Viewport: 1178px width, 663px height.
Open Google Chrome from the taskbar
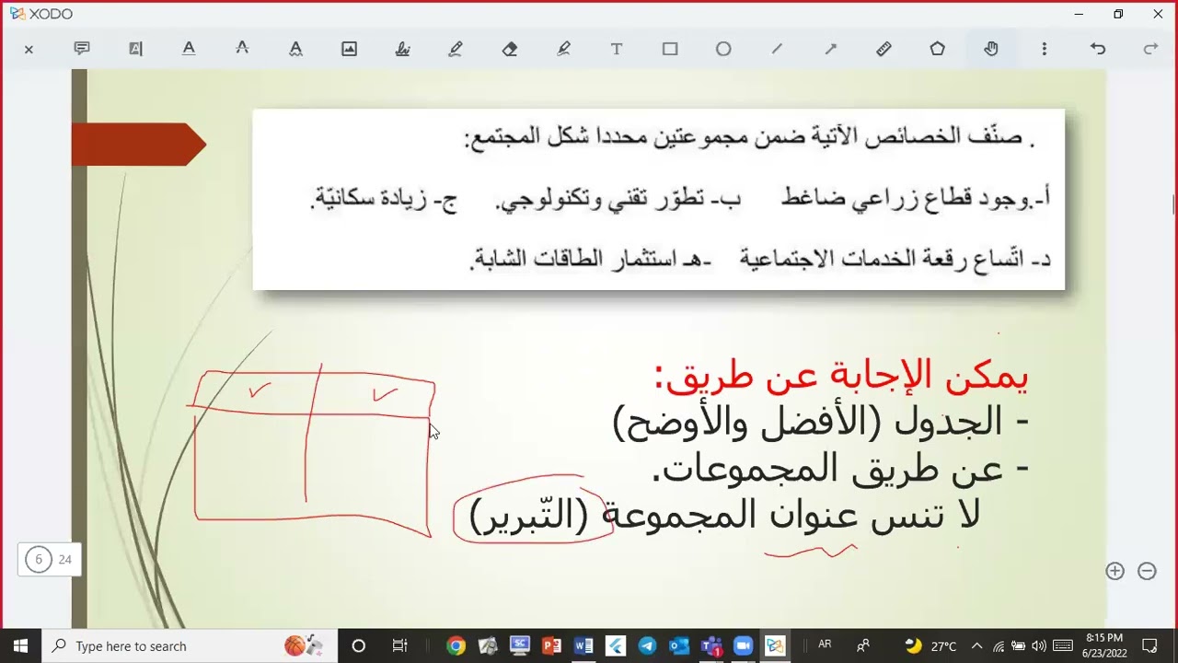click(456, 646)
